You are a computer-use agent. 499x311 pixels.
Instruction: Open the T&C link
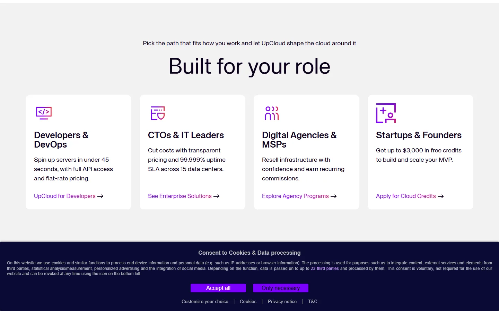coord(313,301)
